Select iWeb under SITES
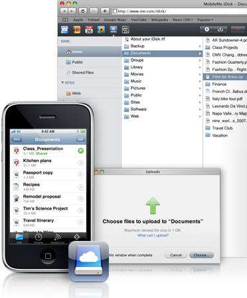Screen dimensions: 247x298 90,93
